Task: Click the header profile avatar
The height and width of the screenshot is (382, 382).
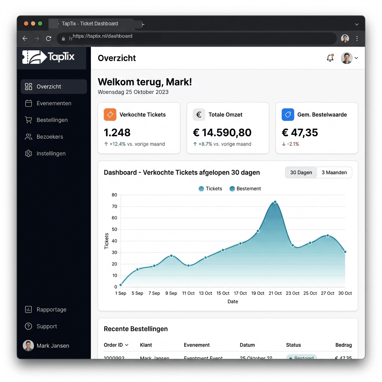Action: point(347,58)
